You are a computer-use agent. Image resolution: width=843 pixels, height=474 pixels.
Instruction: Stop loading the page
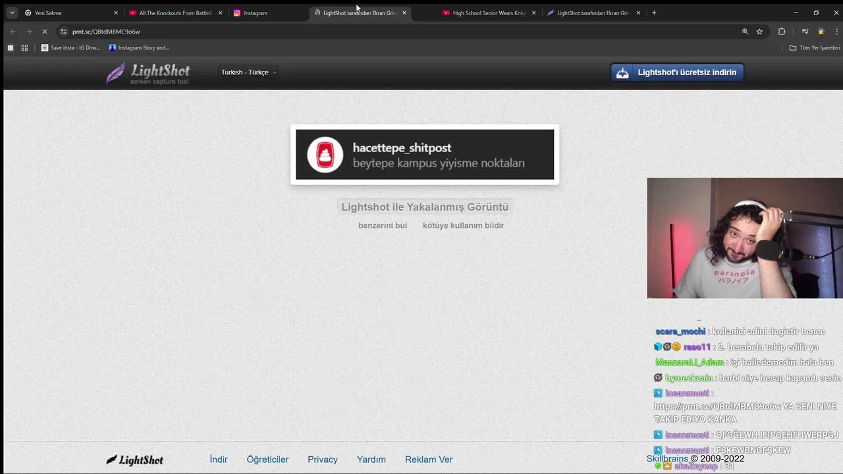pos(45,32)
